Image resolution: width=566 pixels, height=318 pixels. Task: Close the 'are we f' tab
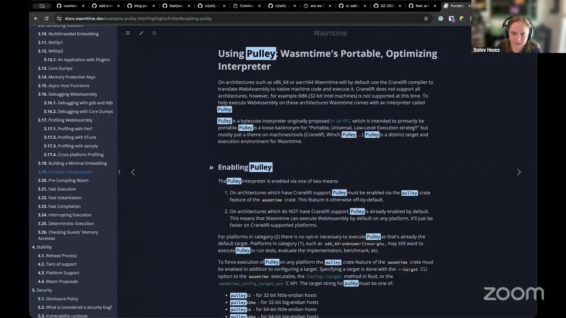tap(329, 6)
